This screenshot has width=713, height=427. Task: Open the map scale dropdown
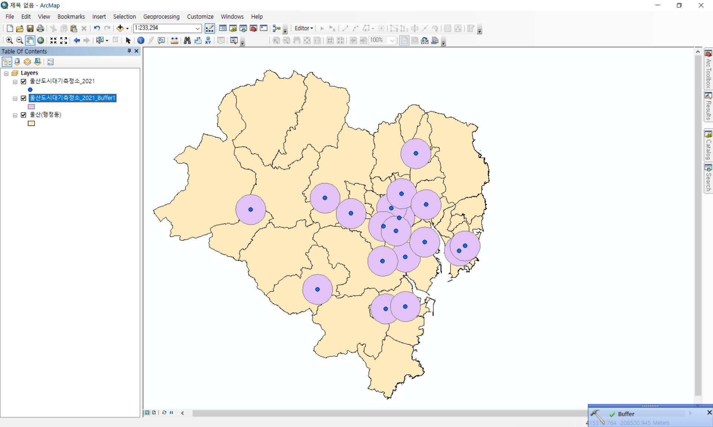click(198, 28)
